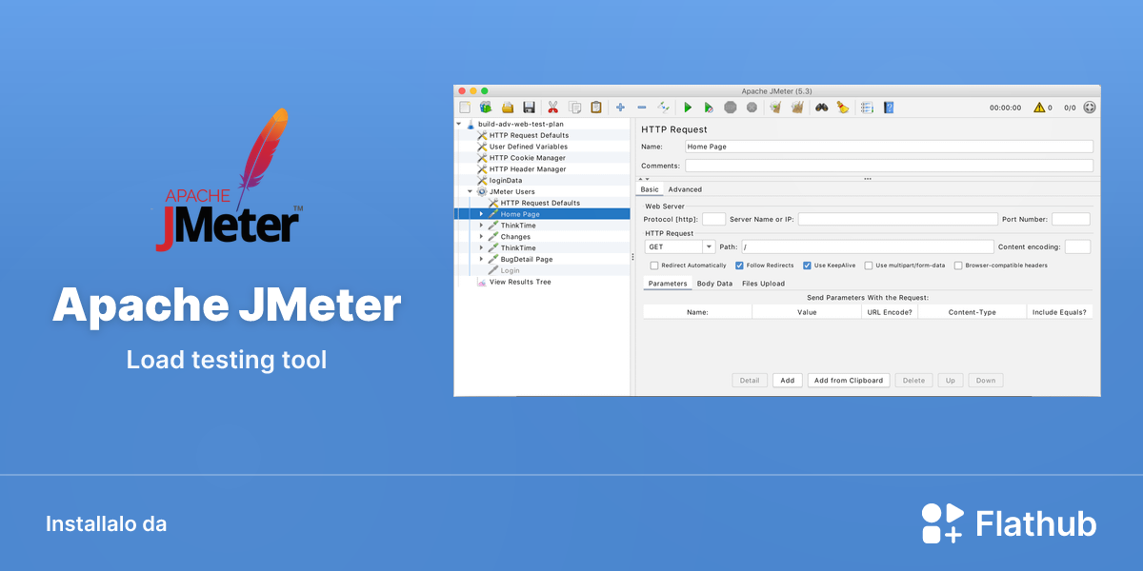Click the Cut scissors icon
Image resolution: width=1143 pixels, height=571 pixels.
tap(552, 108)
